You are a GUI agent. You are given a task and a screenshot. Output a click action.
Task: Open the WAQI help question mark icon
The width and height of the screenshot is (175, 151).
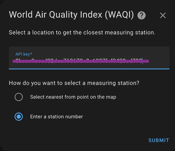tap(141, 15)
